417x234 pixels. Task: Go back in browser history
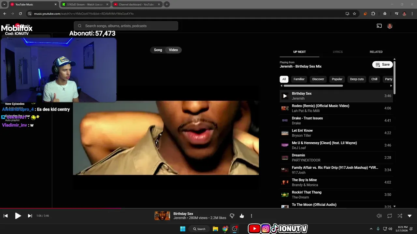coord(5,14)
